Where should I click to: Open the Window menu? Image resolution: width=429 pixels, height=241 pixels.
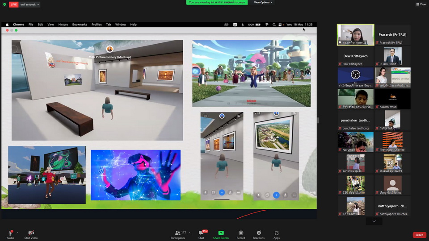click(x=120, y=25)
